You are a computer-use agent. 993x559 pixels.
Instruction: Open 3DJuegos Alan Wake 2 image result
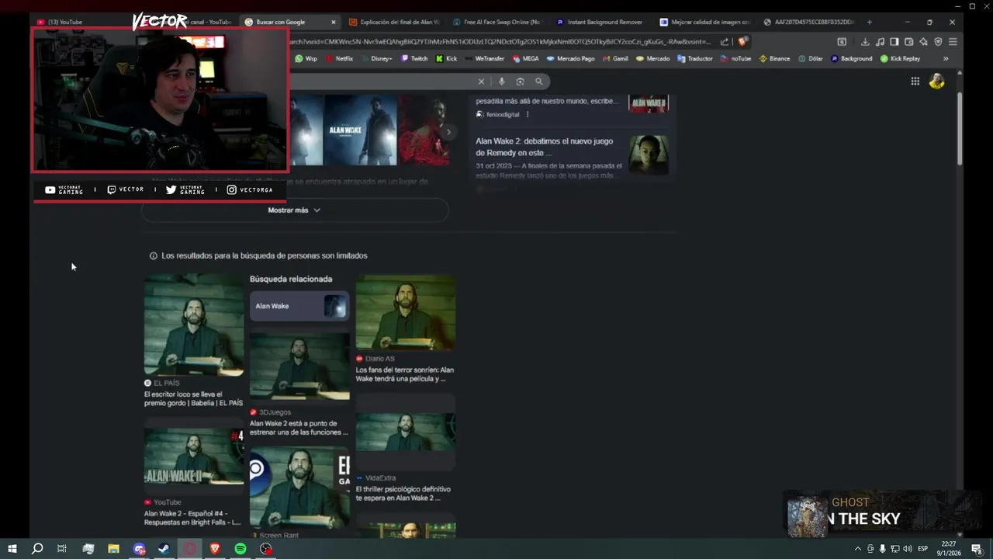click(x=299, y=385)
